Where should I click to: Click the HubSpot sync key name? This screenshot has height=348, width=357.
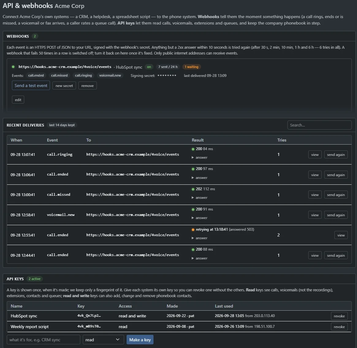pos(24,316)
